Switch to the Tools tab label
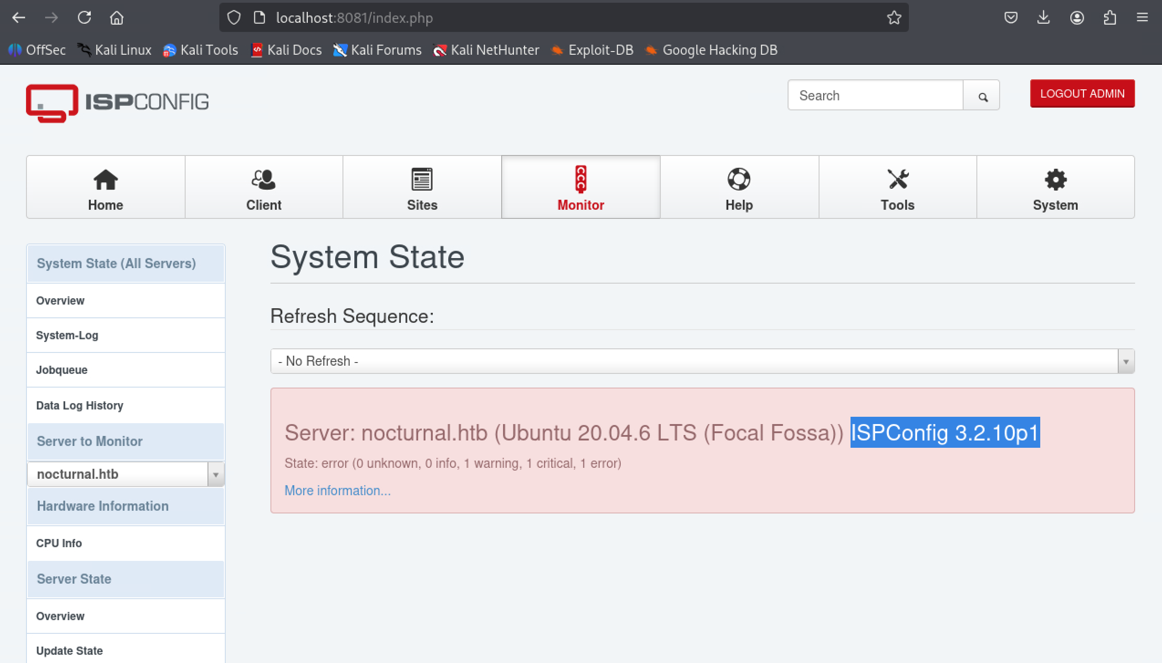The height and width of the screenshot is (663, 1162). pos(897,205)
